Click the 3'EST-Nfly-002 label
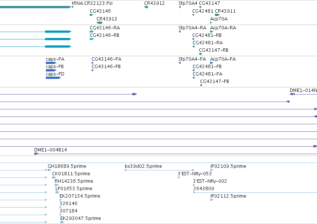 click(210, 181)
